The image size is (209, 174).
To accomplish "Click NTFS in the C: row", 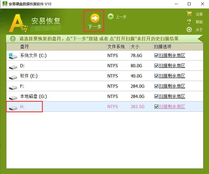I will pos(113,56).
